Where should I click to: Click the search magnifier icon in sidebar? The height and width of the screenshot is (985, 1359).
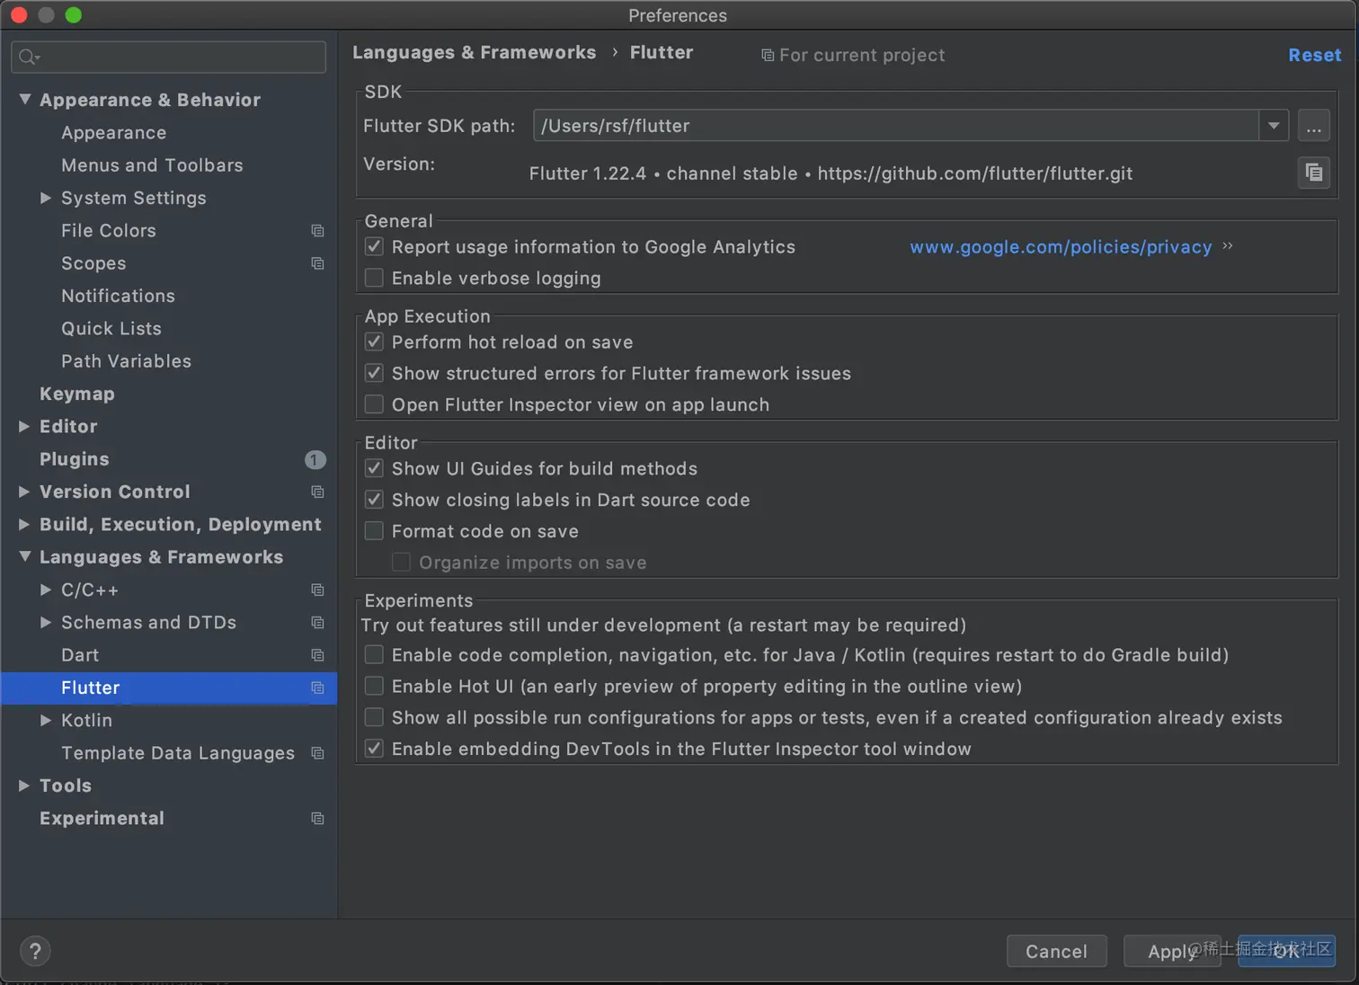pos(29,58)
